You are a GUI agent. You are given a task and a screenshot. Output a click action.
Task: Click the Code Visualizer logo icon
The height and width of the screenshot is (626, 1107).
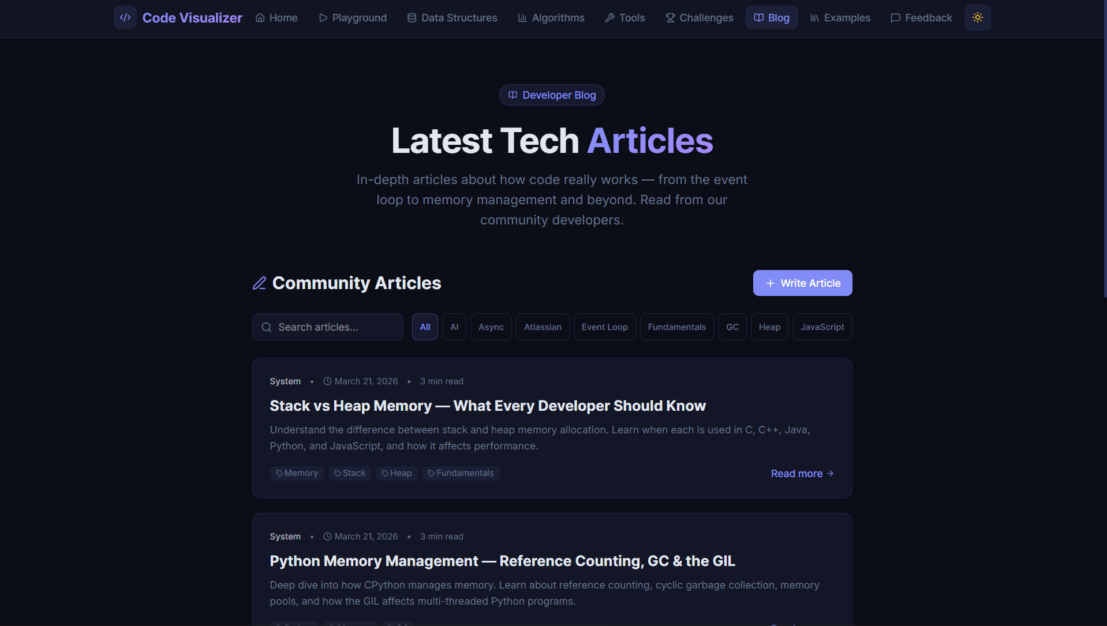(125, 18)
